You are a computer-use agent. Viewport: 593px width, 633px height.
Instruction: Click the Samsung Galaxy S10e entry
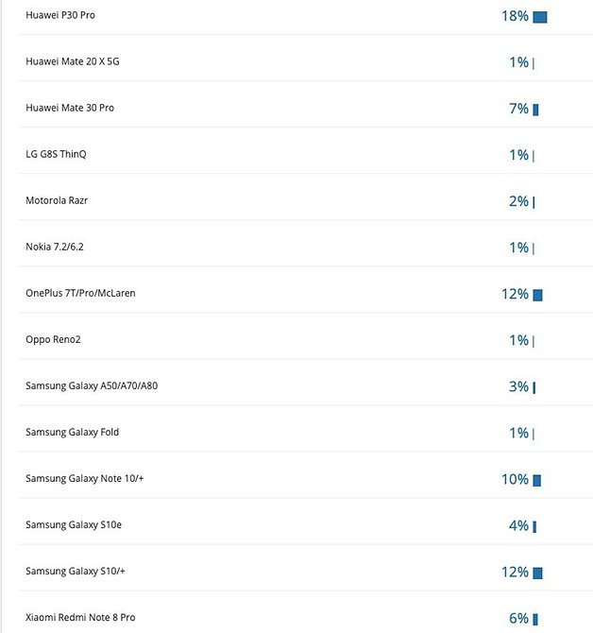click(x=74, y=524)
